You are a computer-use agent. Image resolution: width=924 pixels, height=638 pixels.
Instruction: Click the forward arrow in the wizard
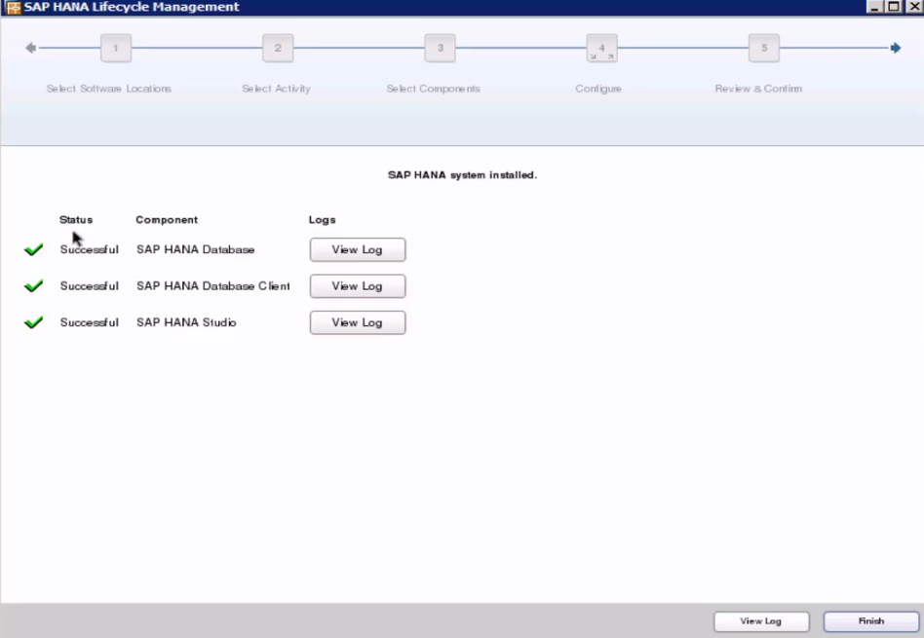895,48
